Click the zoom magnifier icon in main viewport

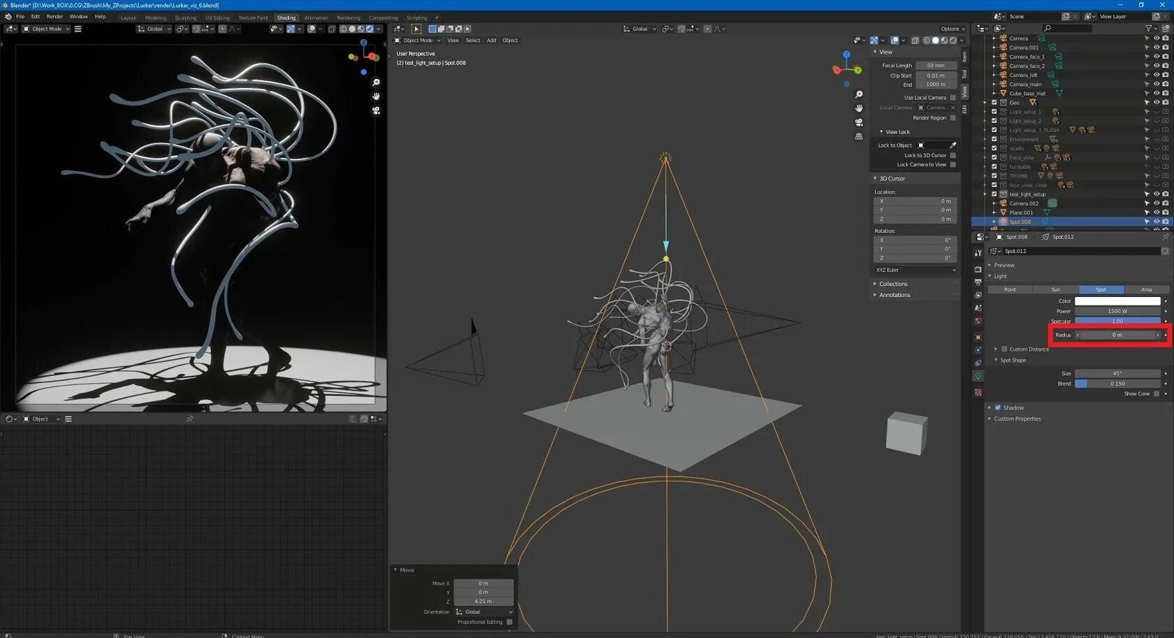coord(859,94)
